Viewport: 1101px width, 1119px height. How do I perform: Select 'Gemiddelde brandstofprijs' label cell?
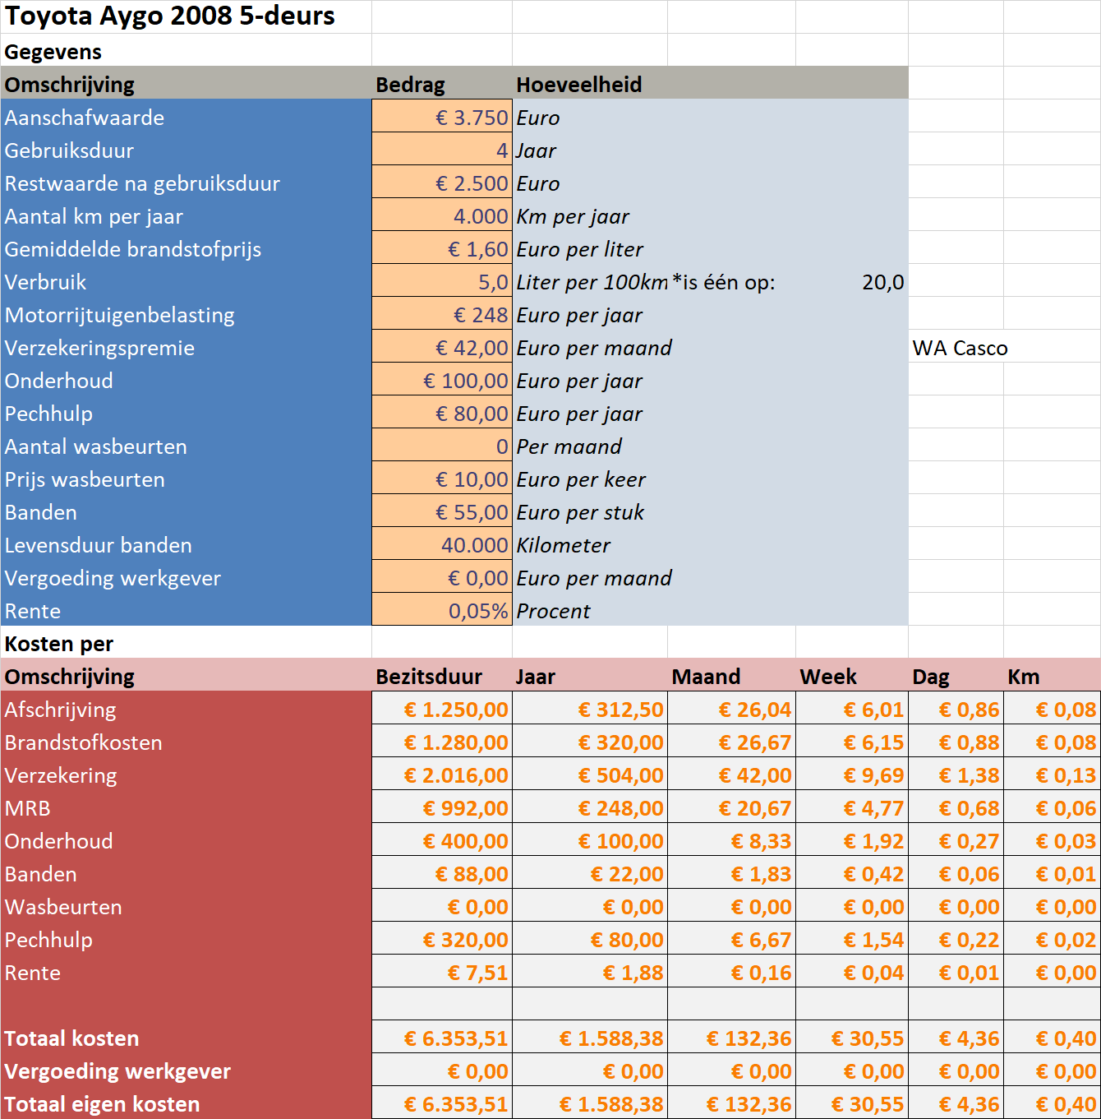coord(186,247)
